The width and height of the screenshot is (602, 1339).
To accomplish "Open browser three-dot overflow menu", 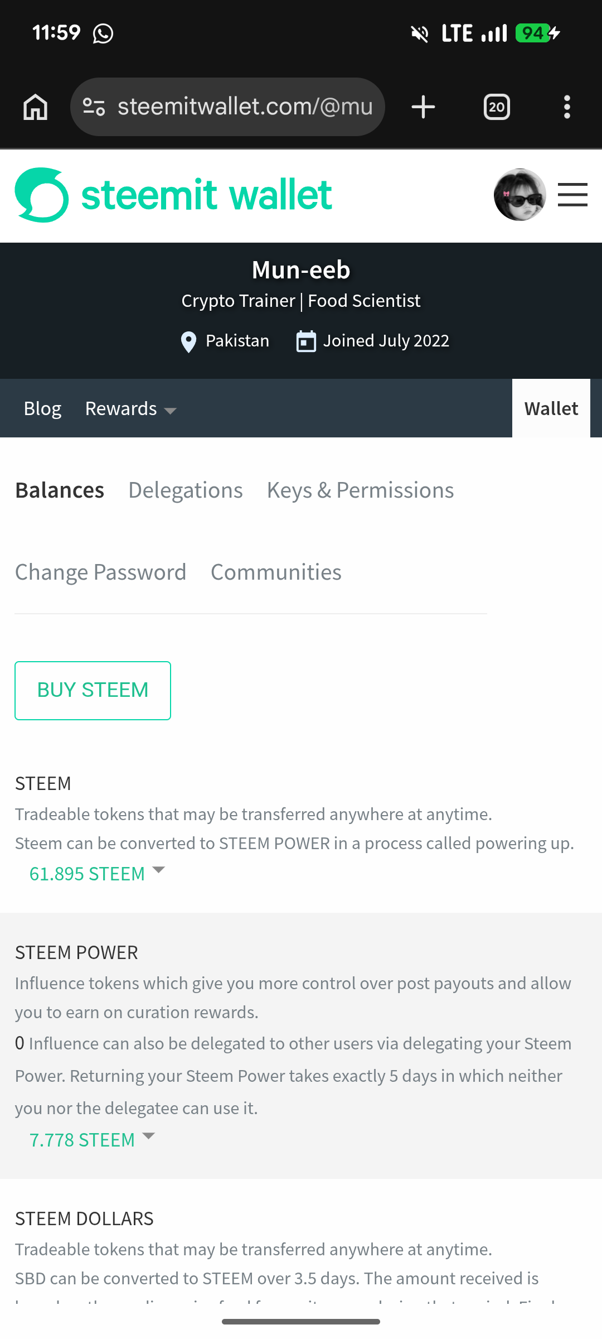I will click(567, 107).
